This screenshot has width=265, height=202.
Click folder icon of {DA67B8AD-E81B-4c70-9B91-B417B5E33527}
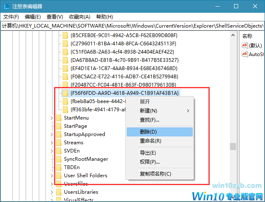click(65, 60)
